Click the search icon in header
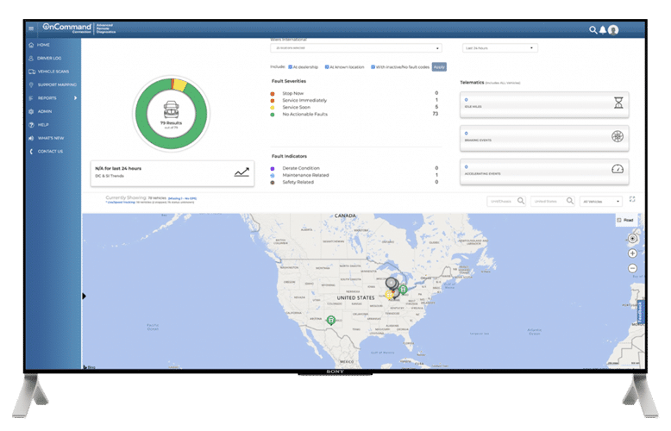671x431 pixels. (593, 29)
